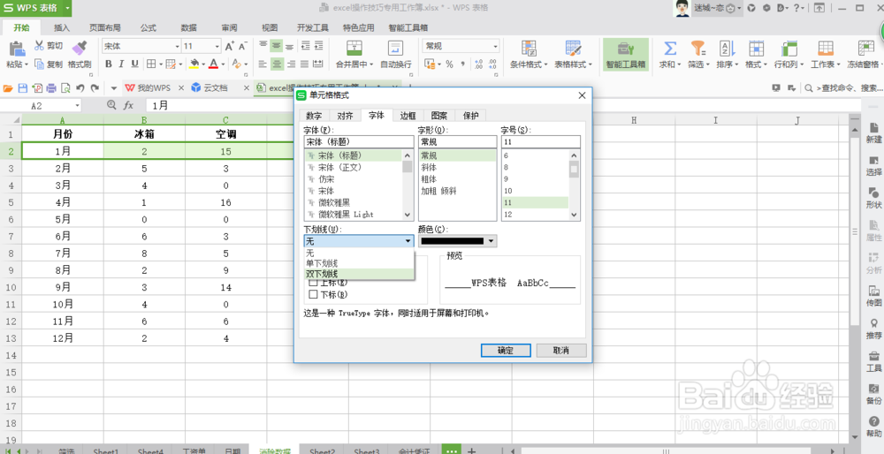
Task: Click the Freeze Panes (冻结窗格) icon
Action: (x=866, y=48)
